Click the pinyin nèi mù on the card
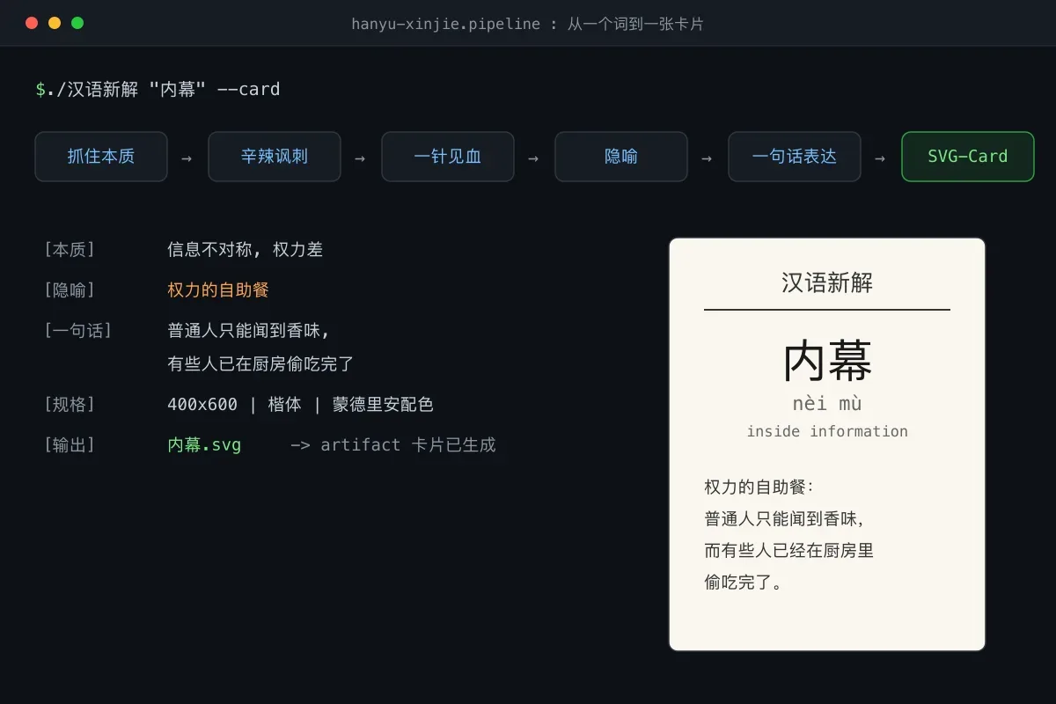This screenshot has width=1056, height=704. (x=827, y=405)
